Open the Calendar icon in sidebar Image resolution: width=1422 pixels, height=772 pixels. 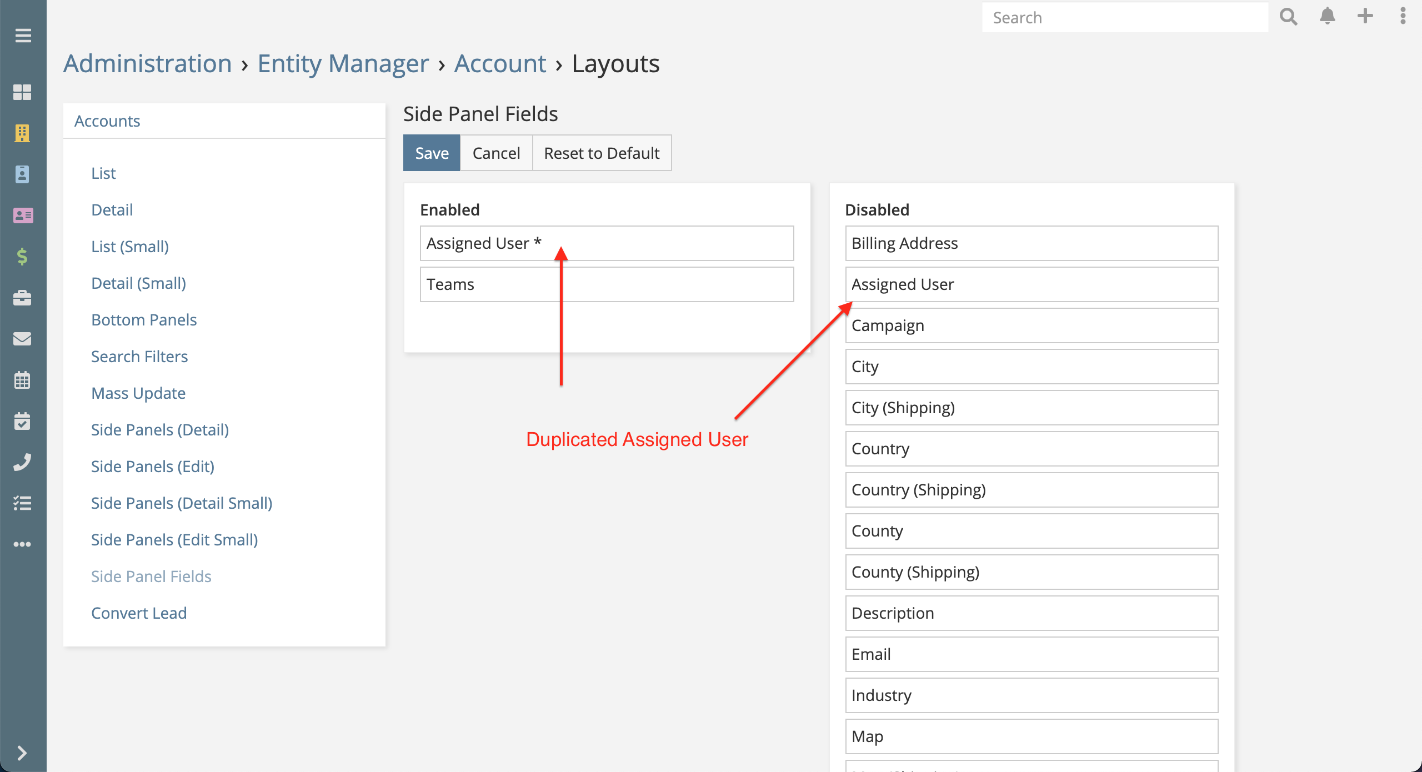click(x=22, y=380)
